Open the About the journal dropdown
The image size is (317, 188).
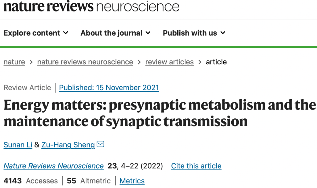115,33
